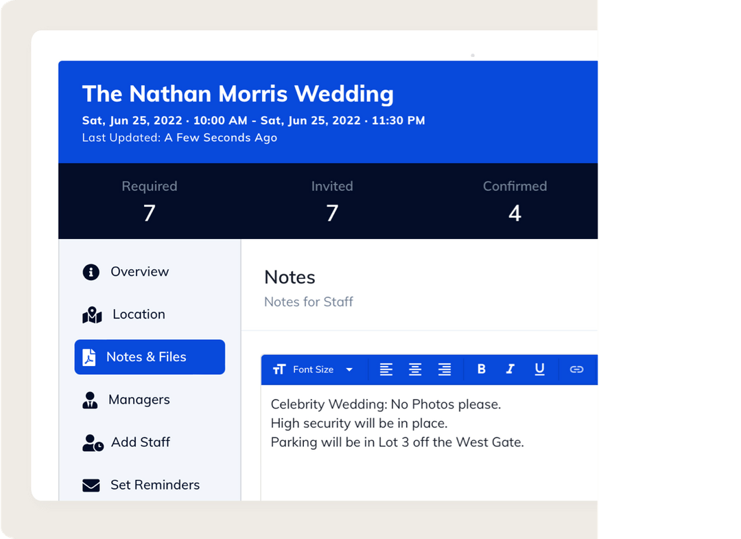741x539 pixels.
Task: Center align the notes text
Action: (x=415, y=369)
